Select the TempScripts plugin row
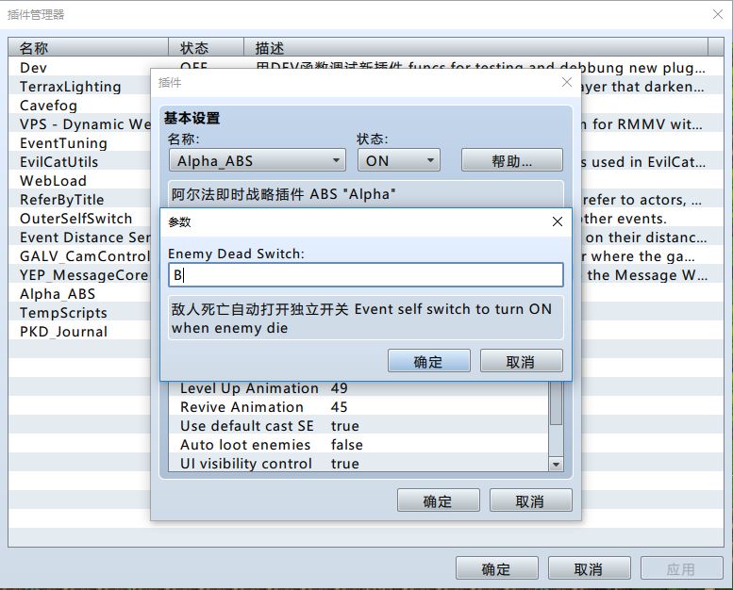Screen dimensions: 733x590 (79, 313)
